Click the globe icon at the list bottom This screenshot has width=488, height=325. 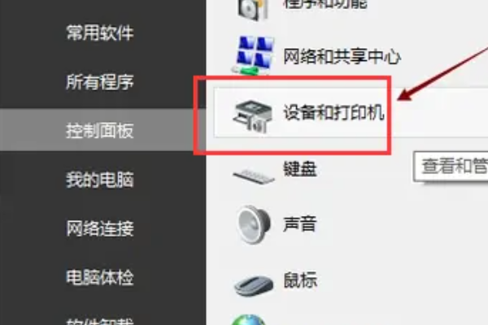pos(249,320)
